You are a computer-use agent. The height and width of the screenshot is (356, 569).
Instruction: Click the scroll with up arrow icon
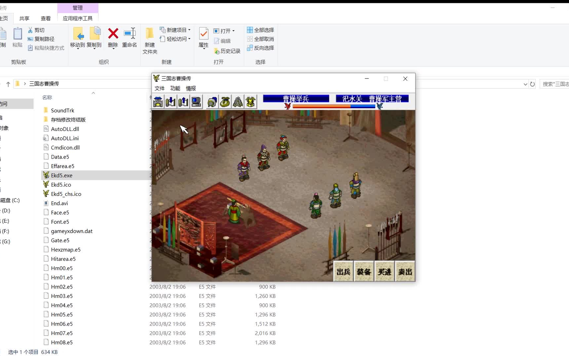point(183,102)
